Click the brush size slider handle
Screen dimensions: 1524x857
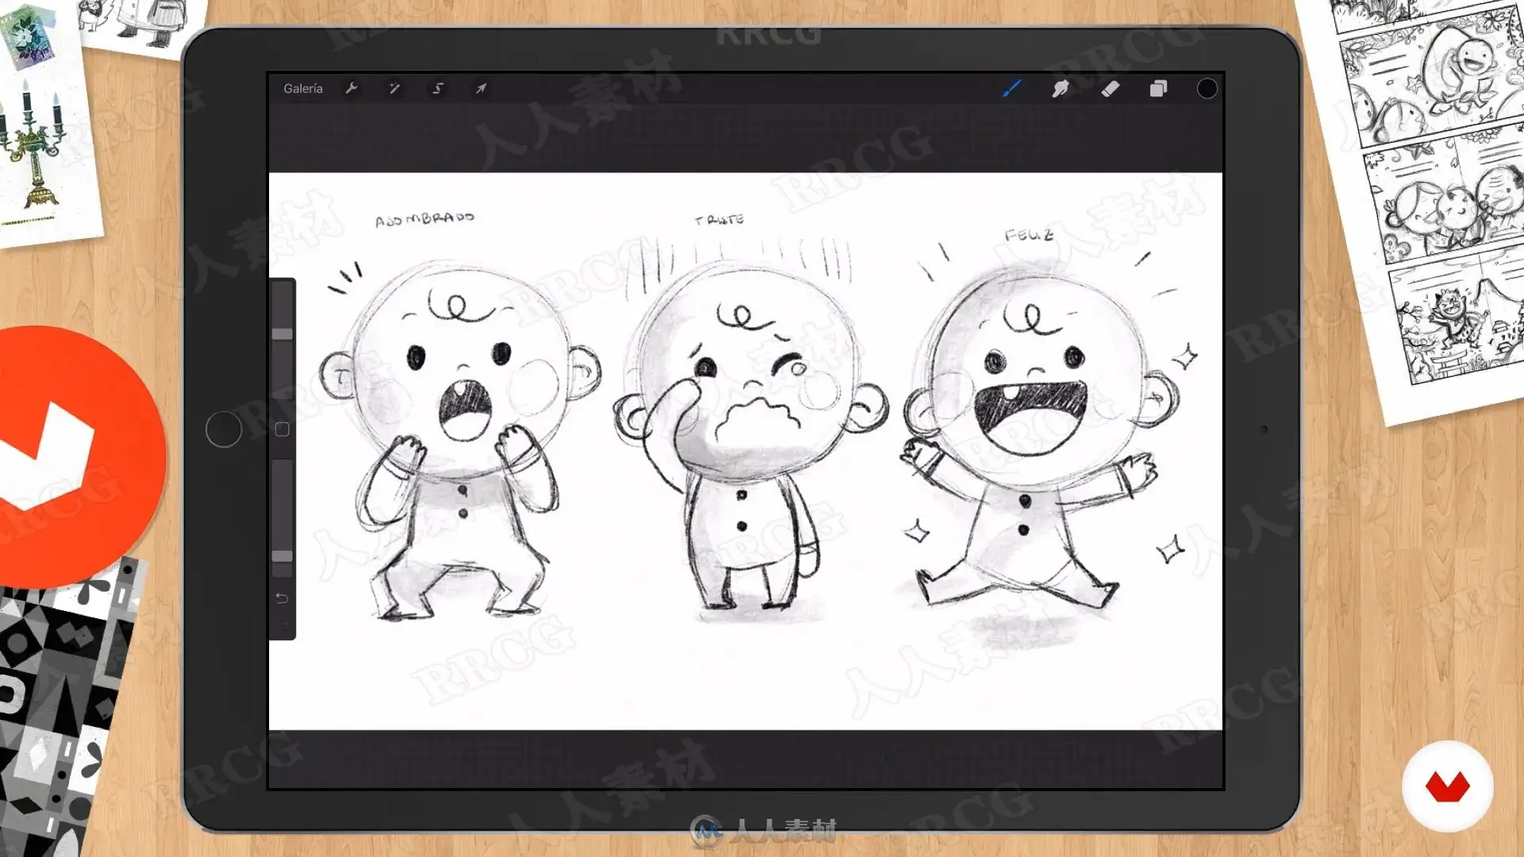(283, 334)
